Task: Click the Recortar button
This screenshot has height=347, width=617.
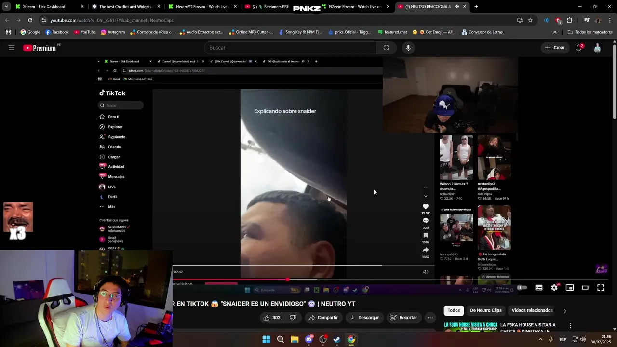Action: pos(403,318)
